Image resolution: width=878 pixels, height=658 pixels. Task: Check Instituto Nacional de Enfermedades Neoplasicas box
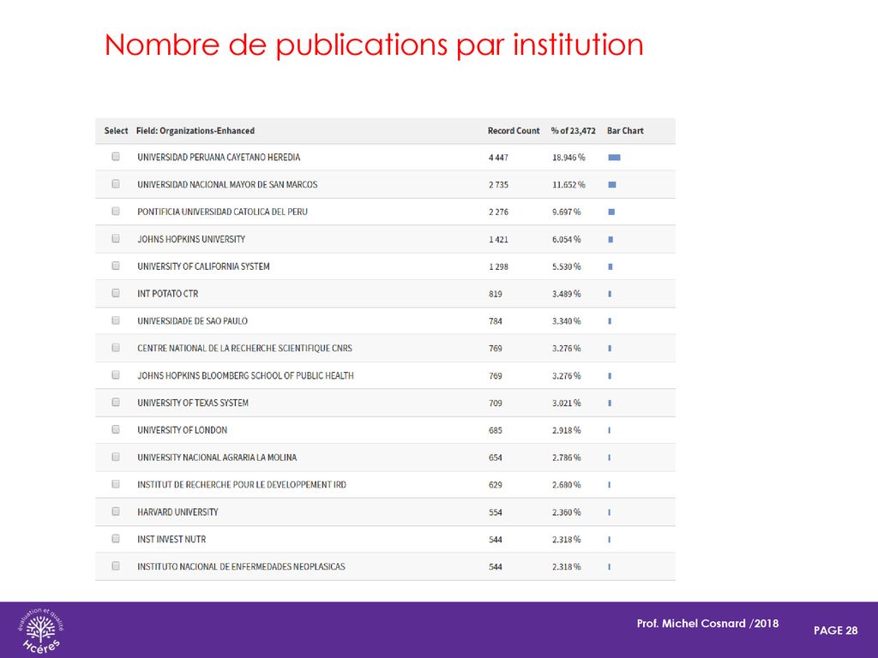(x=116, y=565)
